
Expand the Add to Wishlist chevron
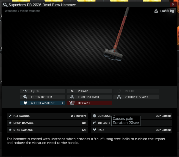pos(62,103)
